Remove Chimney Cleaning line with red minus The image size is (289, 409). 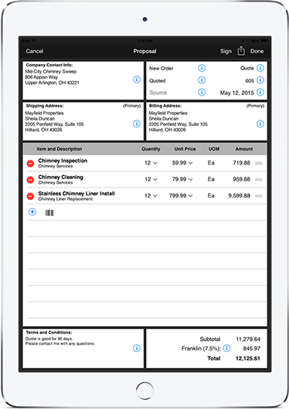click(x=30, y=180)
